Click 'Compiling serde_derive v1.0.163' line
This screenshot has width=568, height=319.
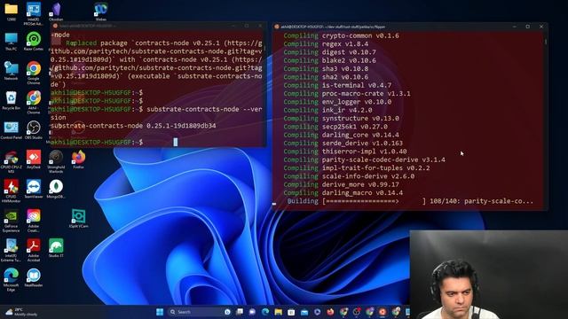click(x=343, y=144)
